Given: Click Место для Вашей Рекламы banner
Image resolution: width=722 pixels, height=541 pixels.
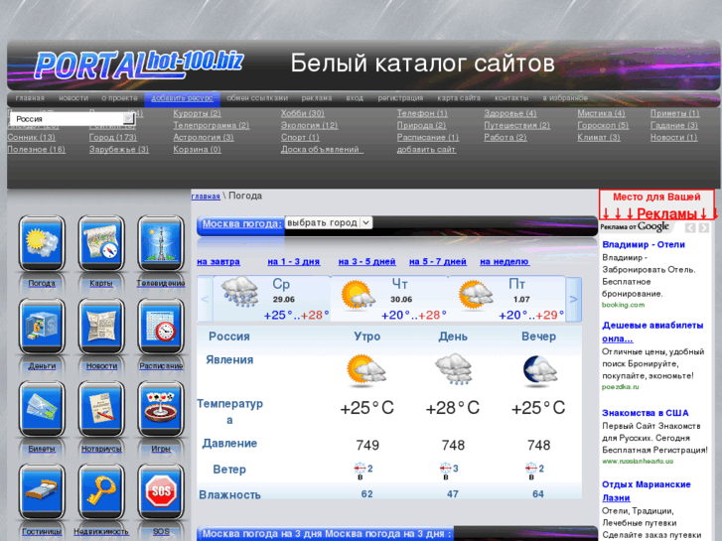Looking at the screenshot, I should coord(656,204).
